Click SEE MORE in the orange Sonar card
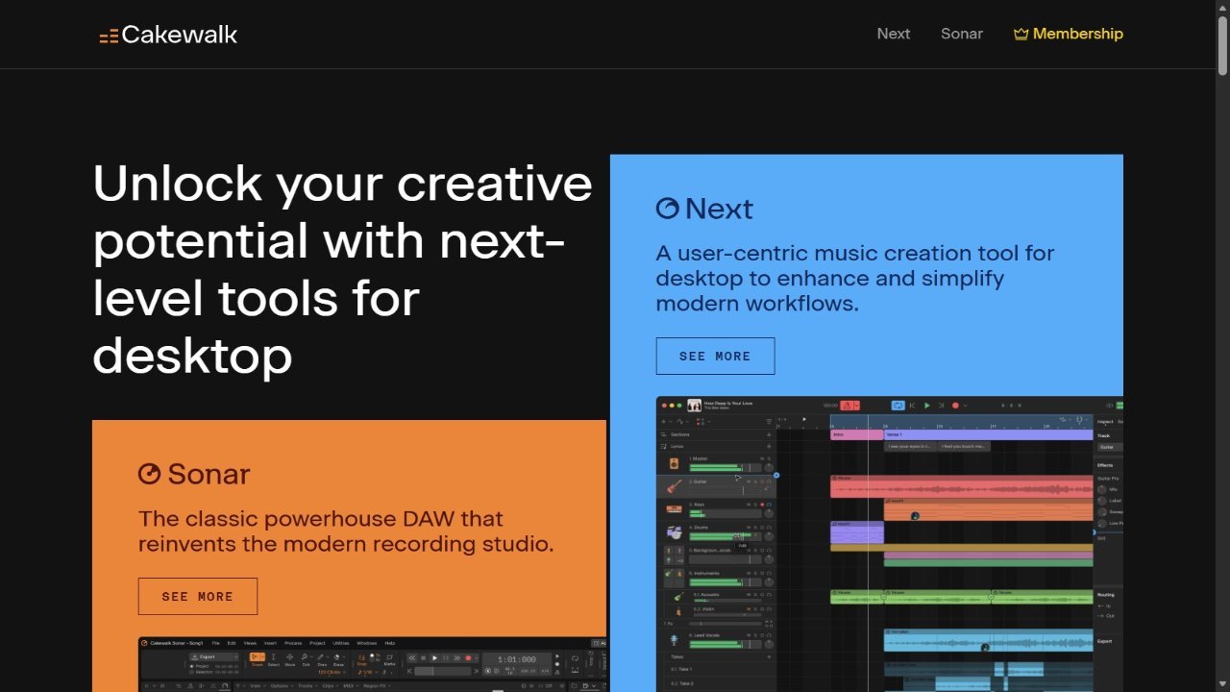This screenshot has height=692, width=1230. click(x=198, y=596)
